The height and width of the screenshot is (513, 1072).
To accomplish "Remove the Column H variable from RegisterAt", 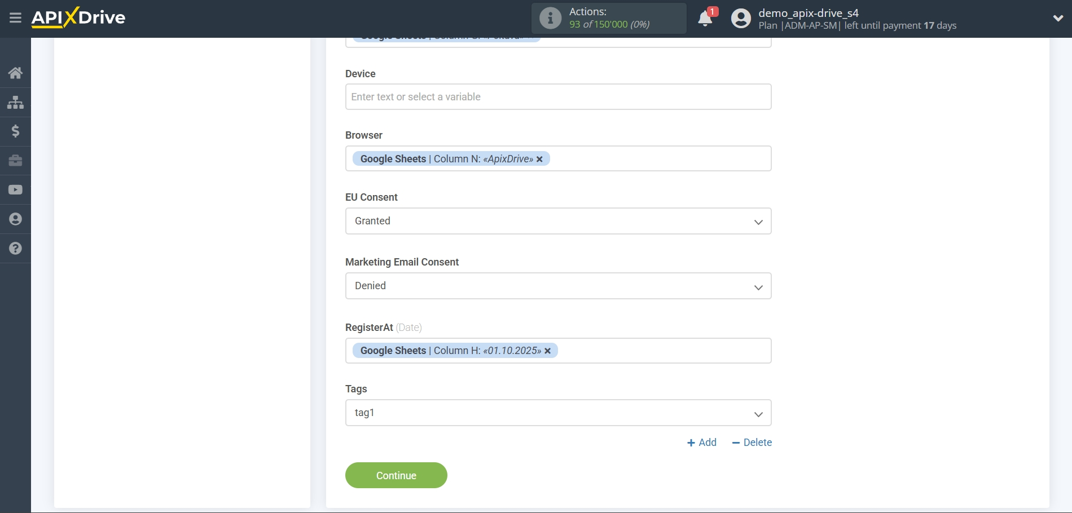I will (x=547, y=351).
